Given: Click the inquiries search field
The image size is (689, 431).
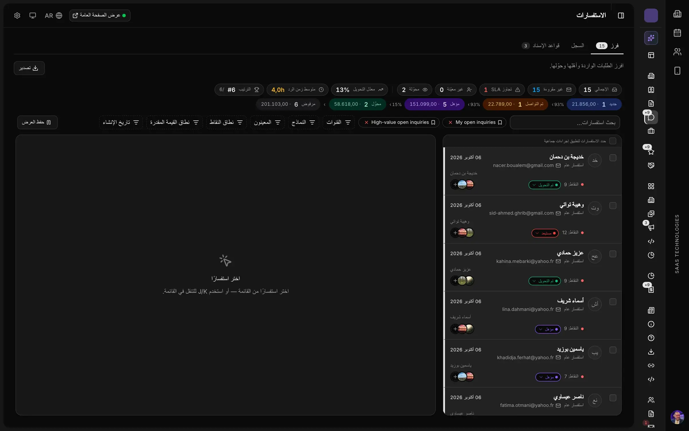Looking at the screenshot, I should (x=565, y=122).
